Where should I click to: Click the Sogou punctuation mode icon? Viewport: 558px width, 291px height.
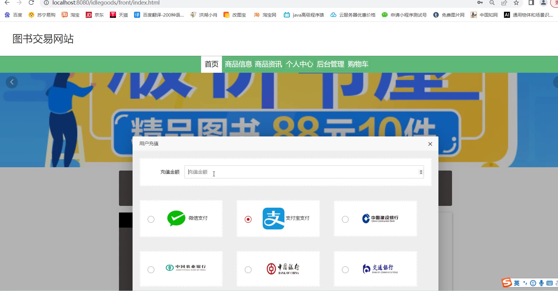525,283
